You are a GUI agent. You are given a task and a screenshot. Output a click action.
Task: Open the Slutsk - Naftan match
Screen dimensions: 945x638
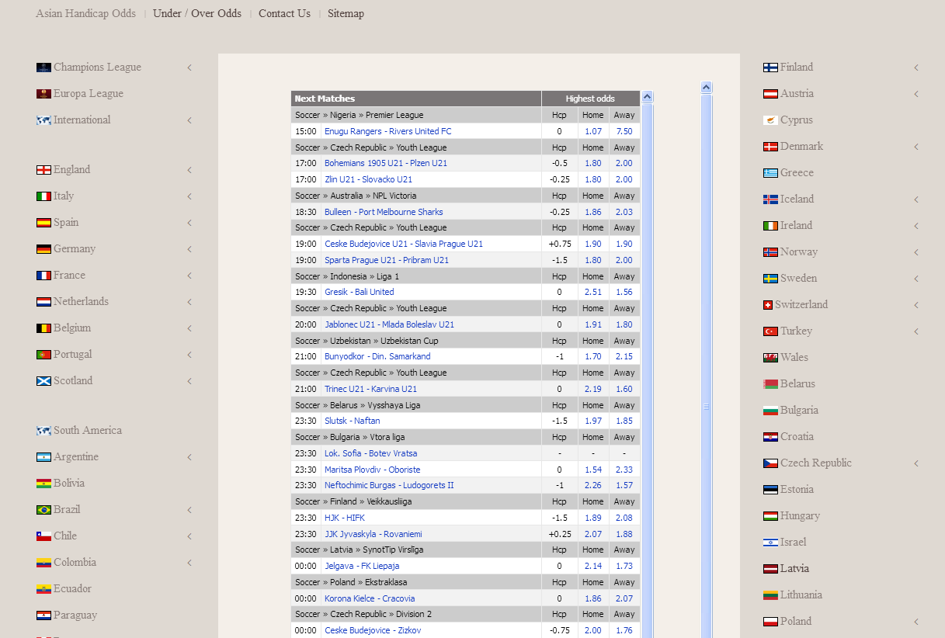point(352,421)
